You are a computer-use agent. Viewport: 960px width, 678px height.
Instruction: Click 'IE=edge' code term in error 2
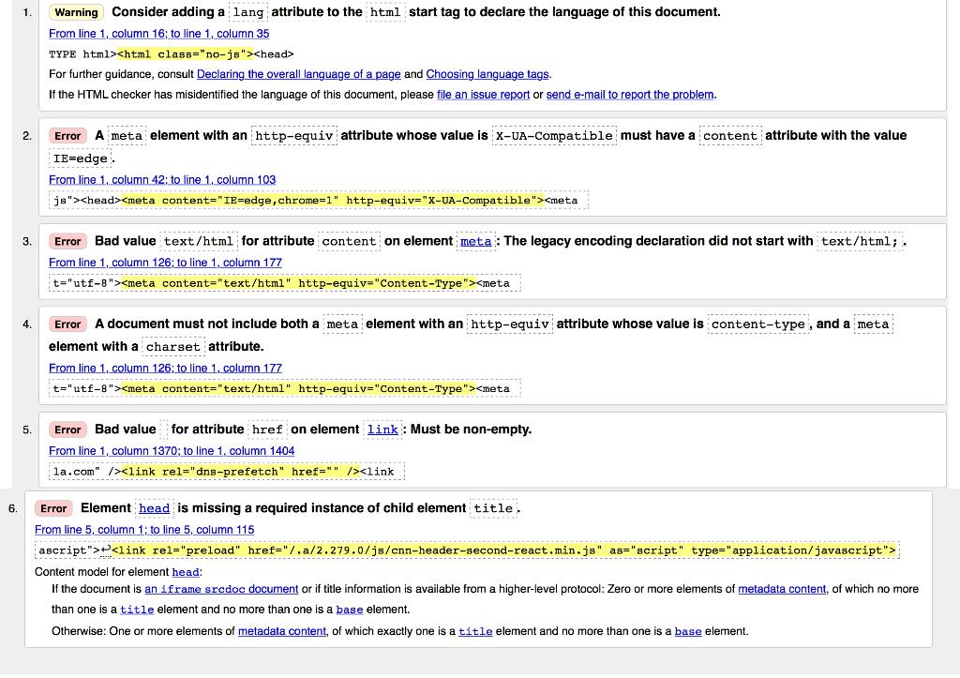pos(81,158)
